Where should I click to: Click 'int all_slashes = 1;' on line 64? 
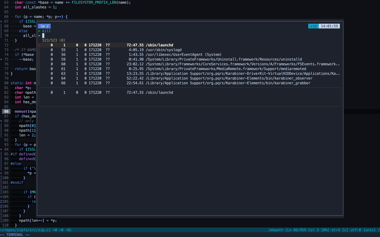click(36, 7)
